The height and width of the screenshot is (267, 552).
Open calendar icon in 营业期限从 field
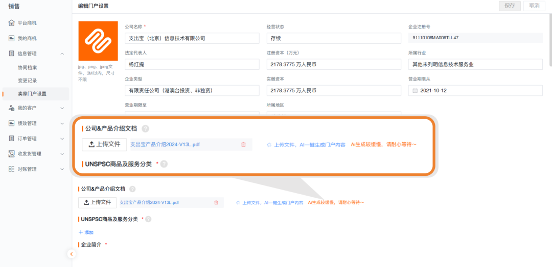coord(415,91)
